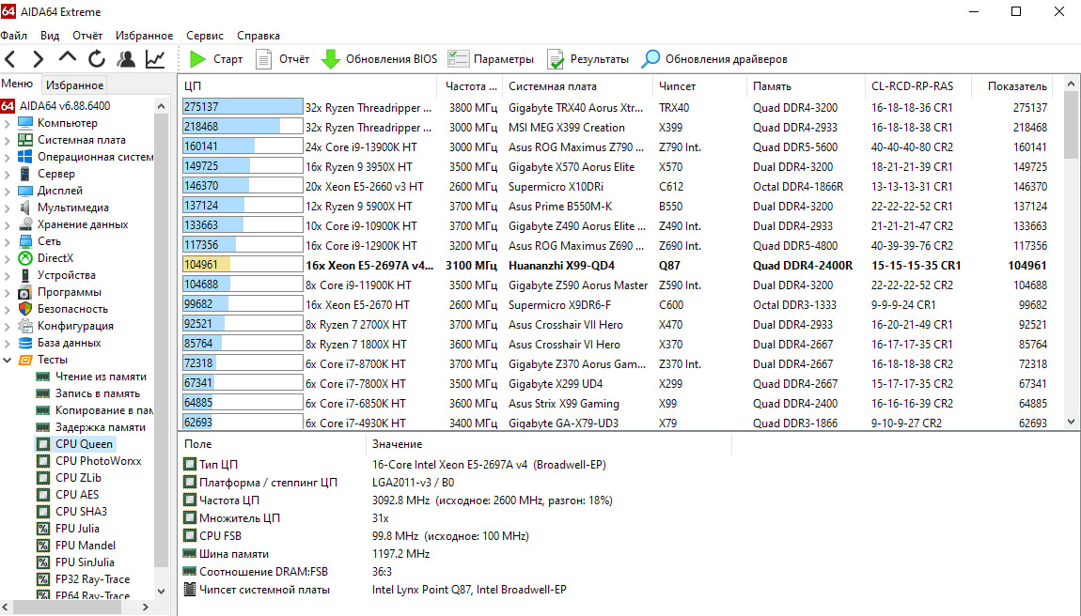This screenshot has width=1081, height=616.
Task: Select the 16x Ryzen 9 3950X HT row
Action: [615, 167]
